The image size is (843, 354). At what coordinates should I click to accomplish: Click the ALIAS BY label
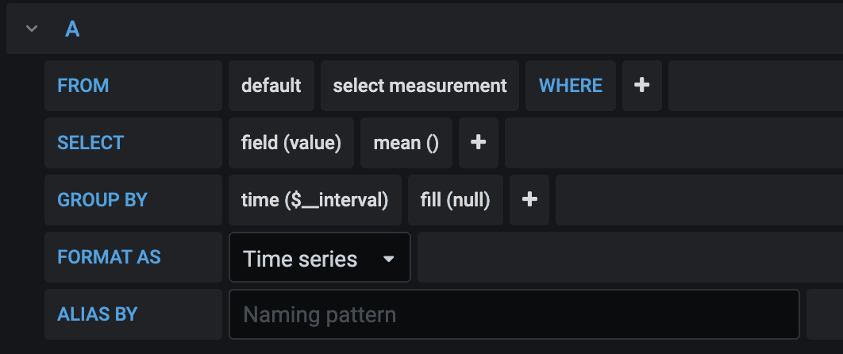[x=98, y=314]
